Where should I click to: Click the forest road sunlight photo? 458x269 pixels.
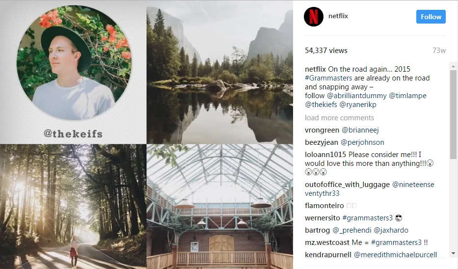tap(73, 207)
